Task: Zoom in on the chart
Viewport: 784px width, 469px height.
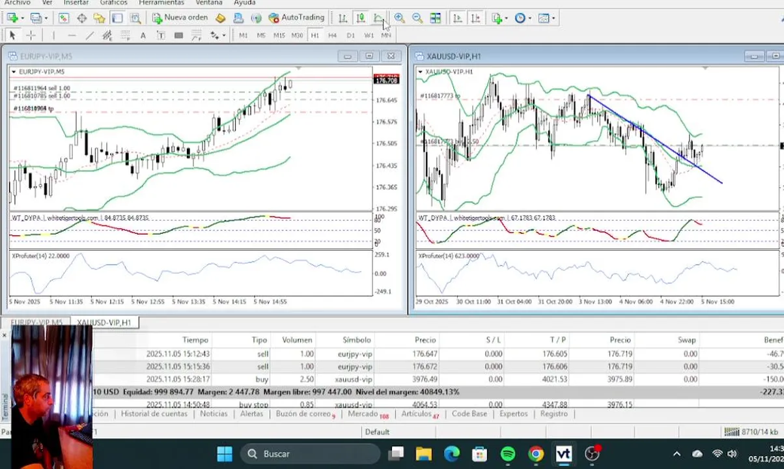Action: click(x=399, y=18)
